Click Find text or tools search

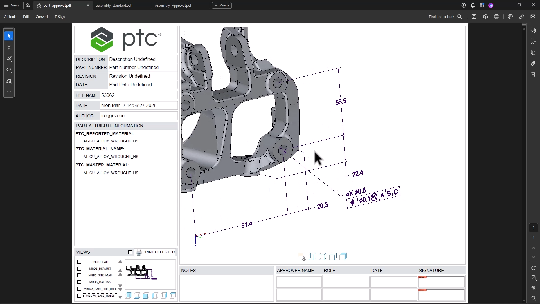445,17
